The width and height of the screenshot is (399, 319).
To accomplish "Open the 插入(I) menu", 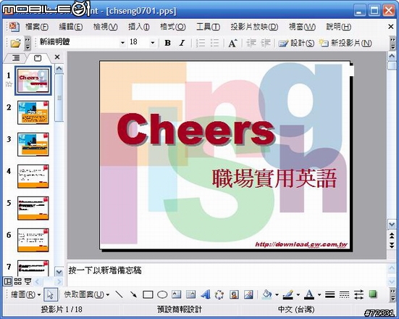I will tap(139, 27).
